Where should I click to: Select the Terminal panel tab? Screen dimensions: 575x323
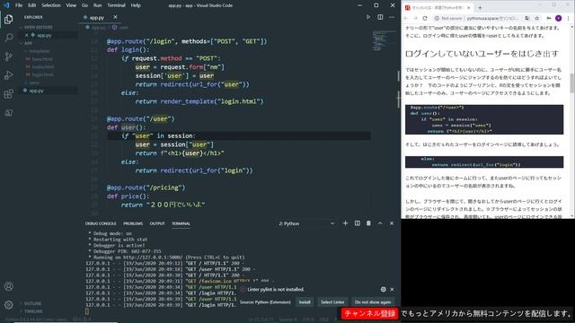point(181,223)
